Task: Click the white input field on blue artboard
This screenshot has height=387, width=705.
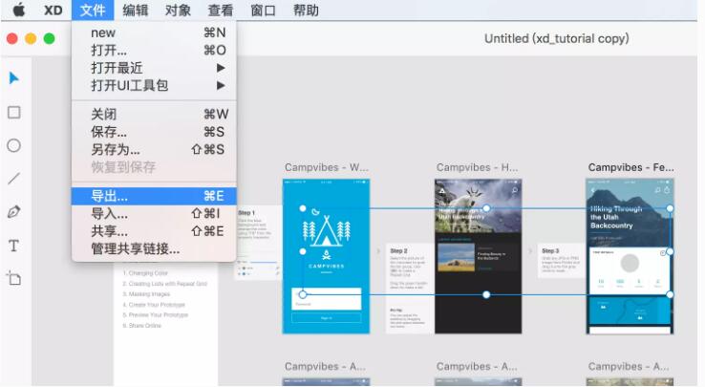Action: coord(326,299)
